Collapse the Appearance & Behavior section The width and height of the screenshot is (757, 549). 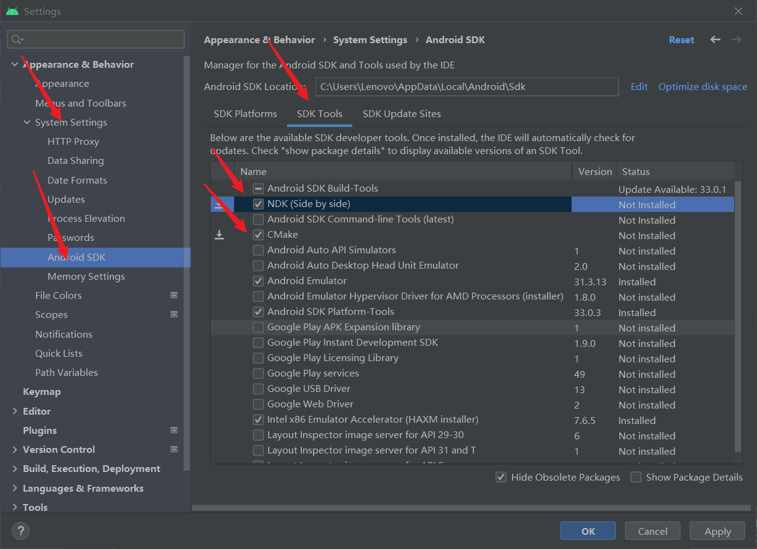pyautogui.click(x=15, y=64)
